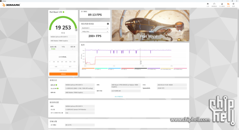Image resolution: width=239 pixels, height=130 pixels.
Task: Toggle the teal CPU temperature legend
Action: (101, 69)
